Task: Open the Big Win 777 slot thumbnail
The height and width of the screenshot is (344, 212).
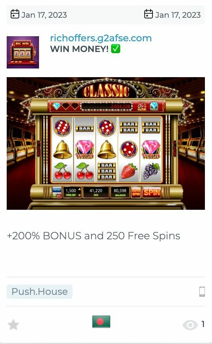Action: (x=23, y=52)
